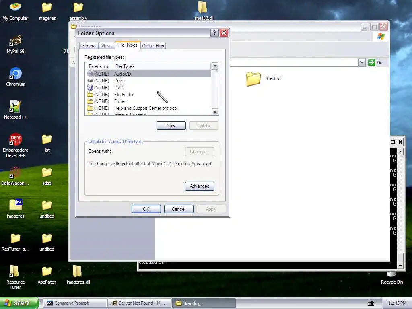Switch to the General tab
412x309 pixels.
pos(89,46)
